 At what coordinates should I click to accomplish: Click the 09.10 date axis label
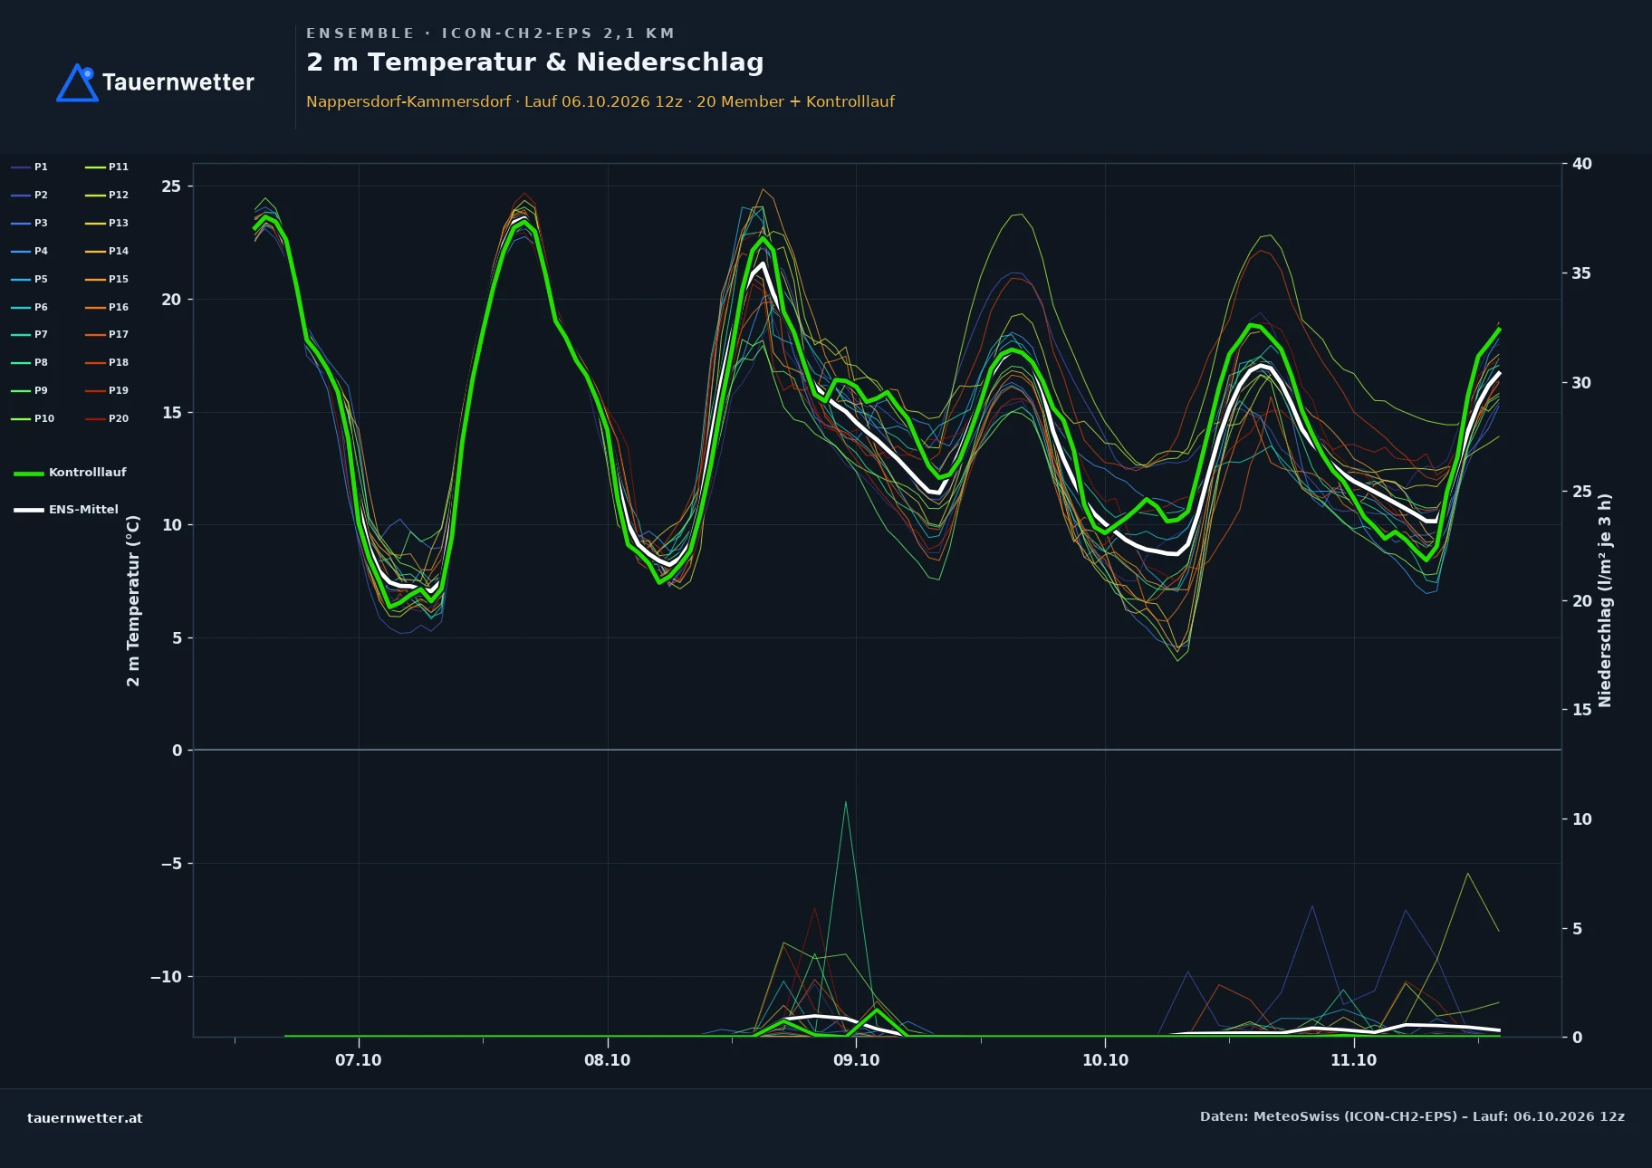pyautogui.click(x=857, y=1060)
